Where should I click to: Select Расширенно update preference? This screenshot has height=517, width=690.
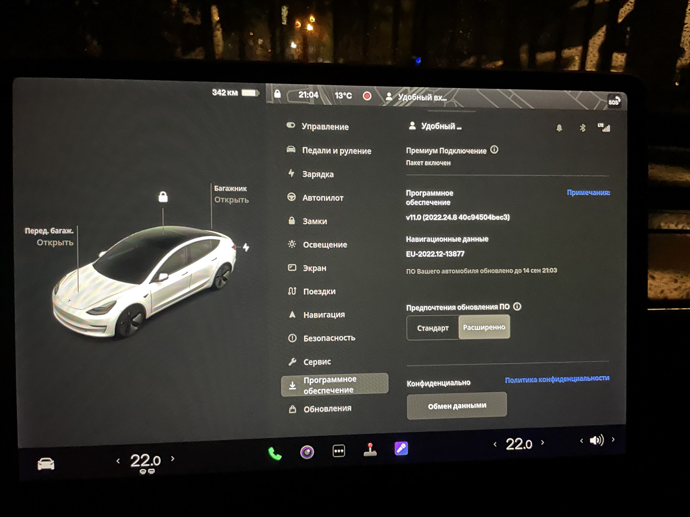click(x=484, y=327)
